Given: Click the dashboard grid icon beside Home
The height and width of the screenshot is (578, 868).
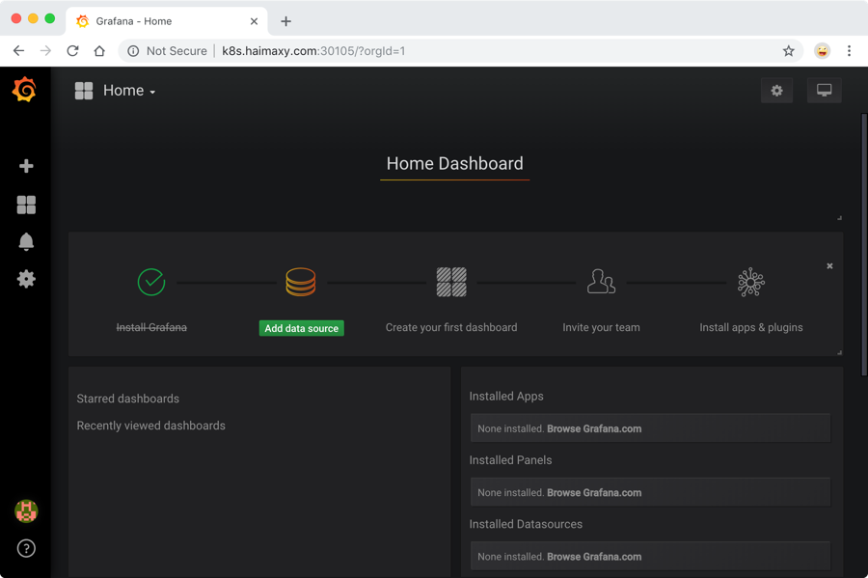Looking at the screenshot, I should coord(84,91).
